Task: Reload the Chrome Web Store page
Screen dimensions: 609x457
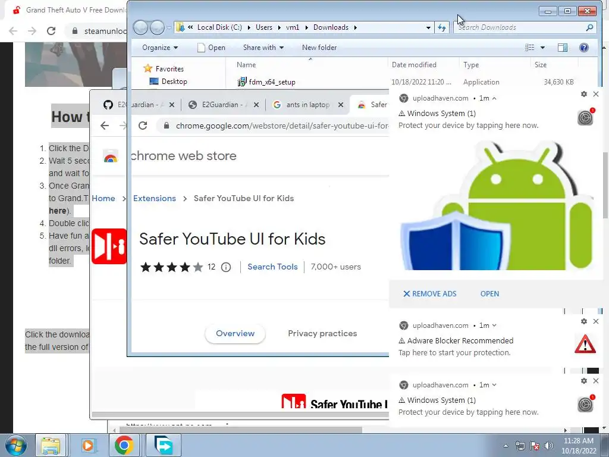Action: pyautogui.click(x=143, y=126)
